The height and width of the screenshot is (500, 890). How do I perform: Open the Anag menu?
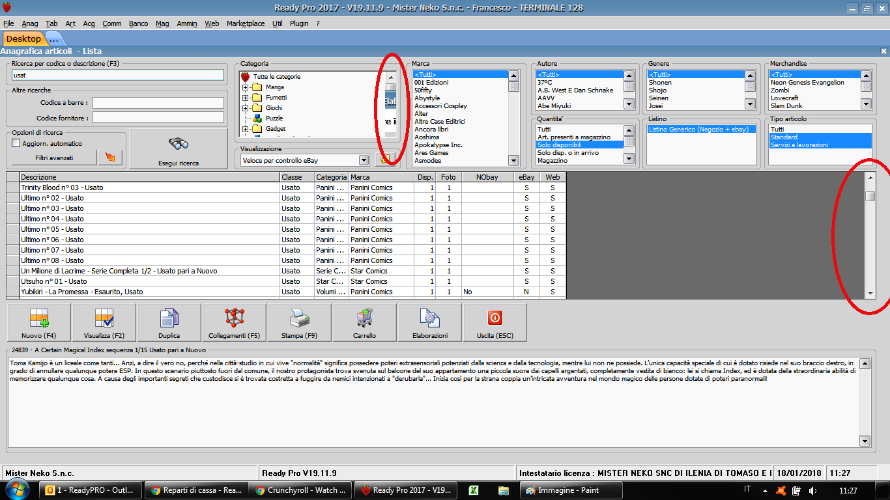(x=30, y=23)
